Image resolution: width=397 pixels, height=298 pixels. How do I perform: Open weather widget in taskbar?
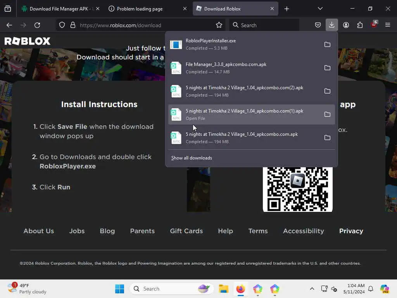[x=27, y=289]
